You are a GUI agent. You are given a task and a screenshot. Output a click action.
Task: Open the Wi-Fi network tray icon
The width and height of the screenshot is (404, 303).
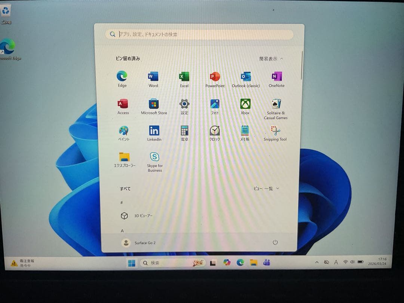[345, 262]
